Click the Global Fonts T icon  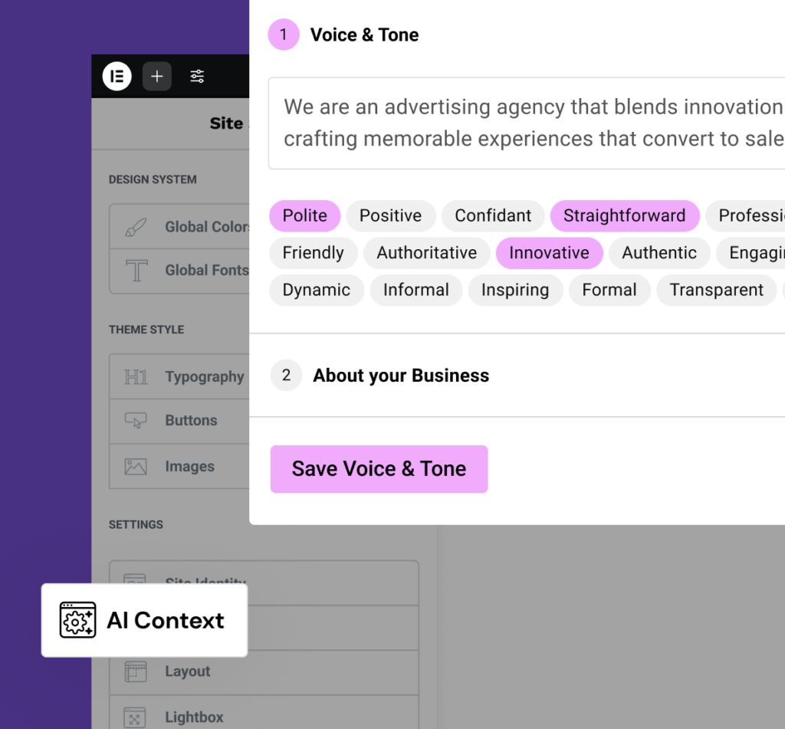(x=136, y=270)
